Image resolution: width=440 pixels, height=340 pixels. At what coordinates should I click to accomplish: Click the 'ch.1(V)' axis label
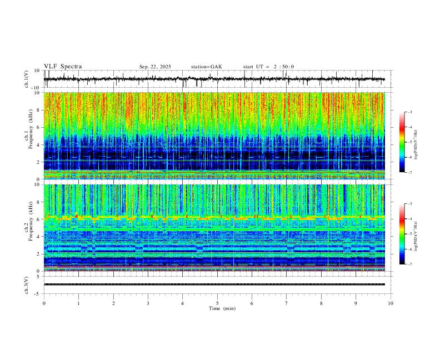[x=27, y=79]
